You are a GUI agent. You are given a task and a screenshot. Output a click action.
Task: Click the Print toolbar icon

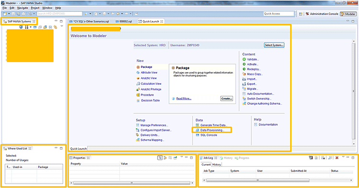pyautogui.click(x=23, y=14)
